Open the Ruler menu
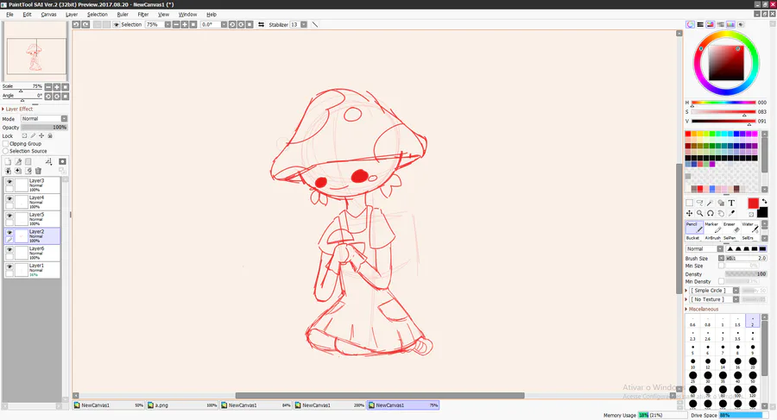 click(123, 15)
